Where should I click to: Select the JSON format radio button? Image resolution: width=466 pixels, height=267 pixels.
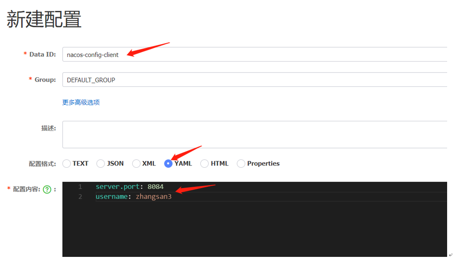(101, 164)
